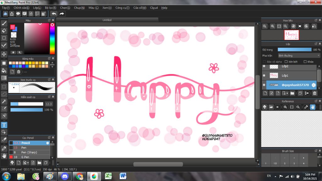322x181 pixels.
Task: Open the Bộ lọc(R) menu
Action: click(51, 8)
